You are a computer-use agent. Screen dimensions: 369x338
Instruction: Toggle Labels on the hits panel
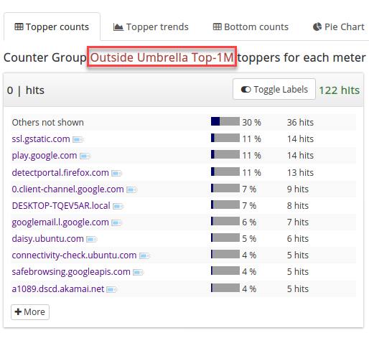point(274,89)
